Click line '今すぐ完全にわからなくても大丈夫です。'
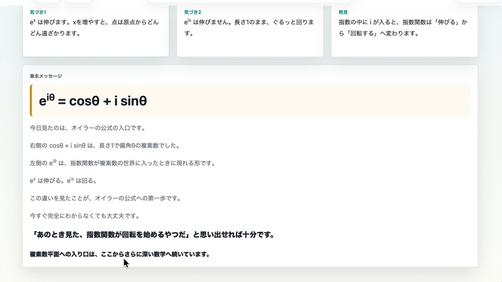This screenshot has height=282, width=502. pos(85,216)
